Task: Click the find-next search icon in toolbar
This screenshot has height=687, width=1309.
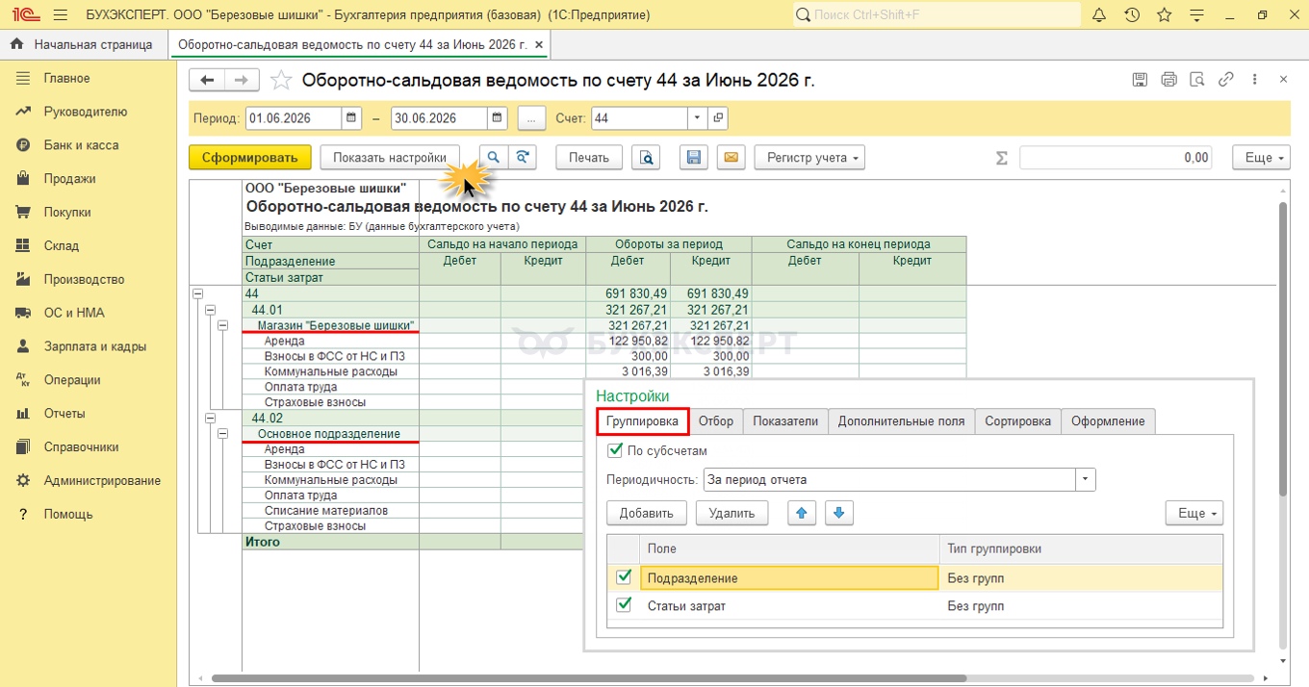Action: 523,157
